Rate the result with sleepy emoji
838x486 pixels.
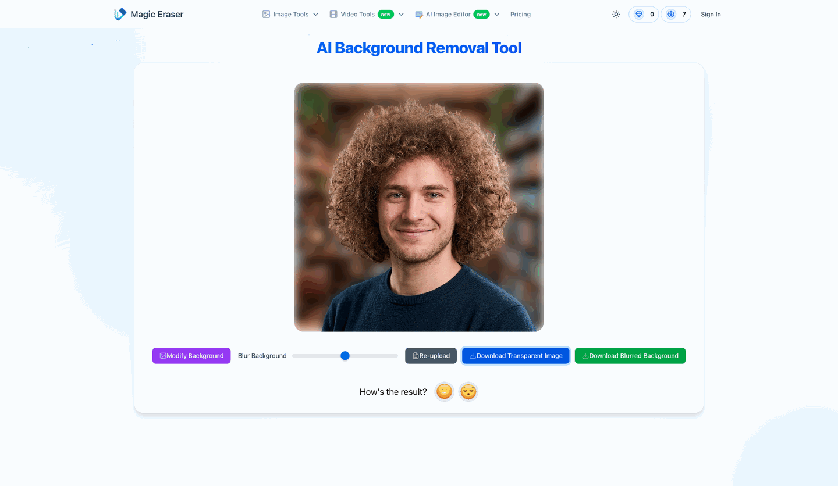point(468,392)
